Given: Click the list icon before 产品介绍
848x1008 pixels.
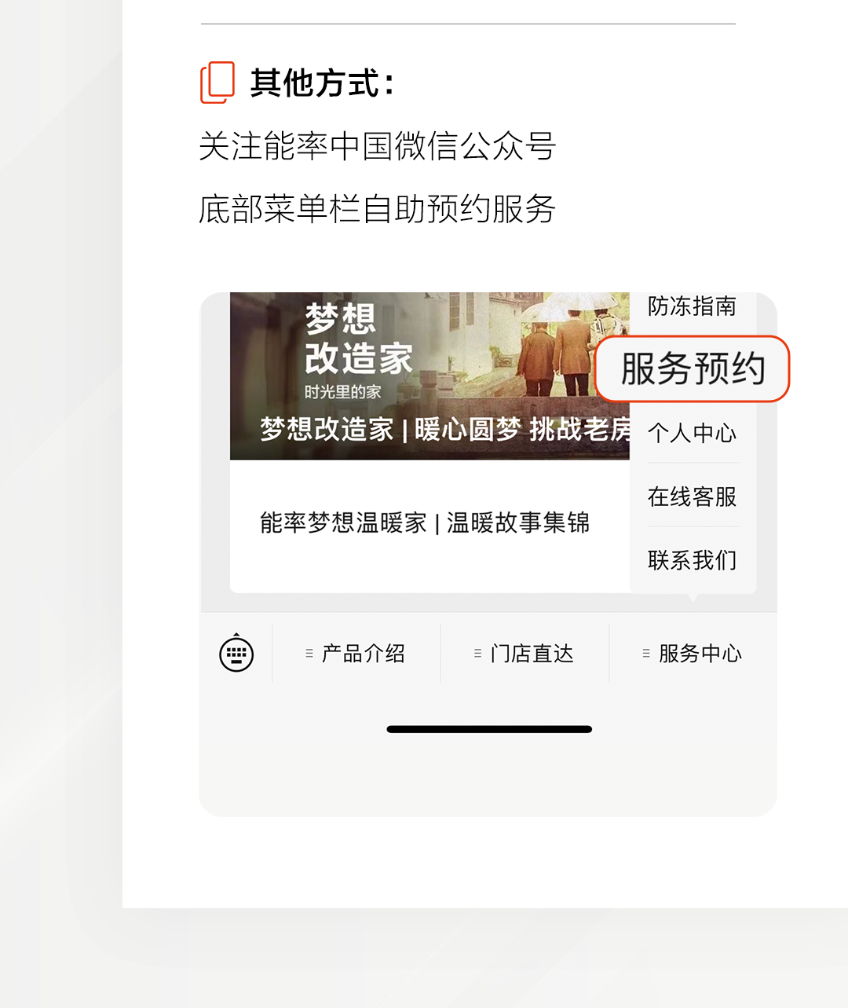Looking at the screenshot, I should (x=309, y=654).
